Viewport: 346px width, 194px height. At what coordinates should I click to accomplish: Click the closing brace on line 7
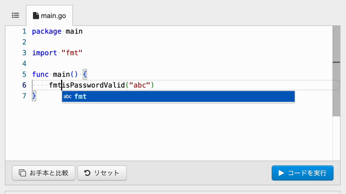click(x=34, y=96)
